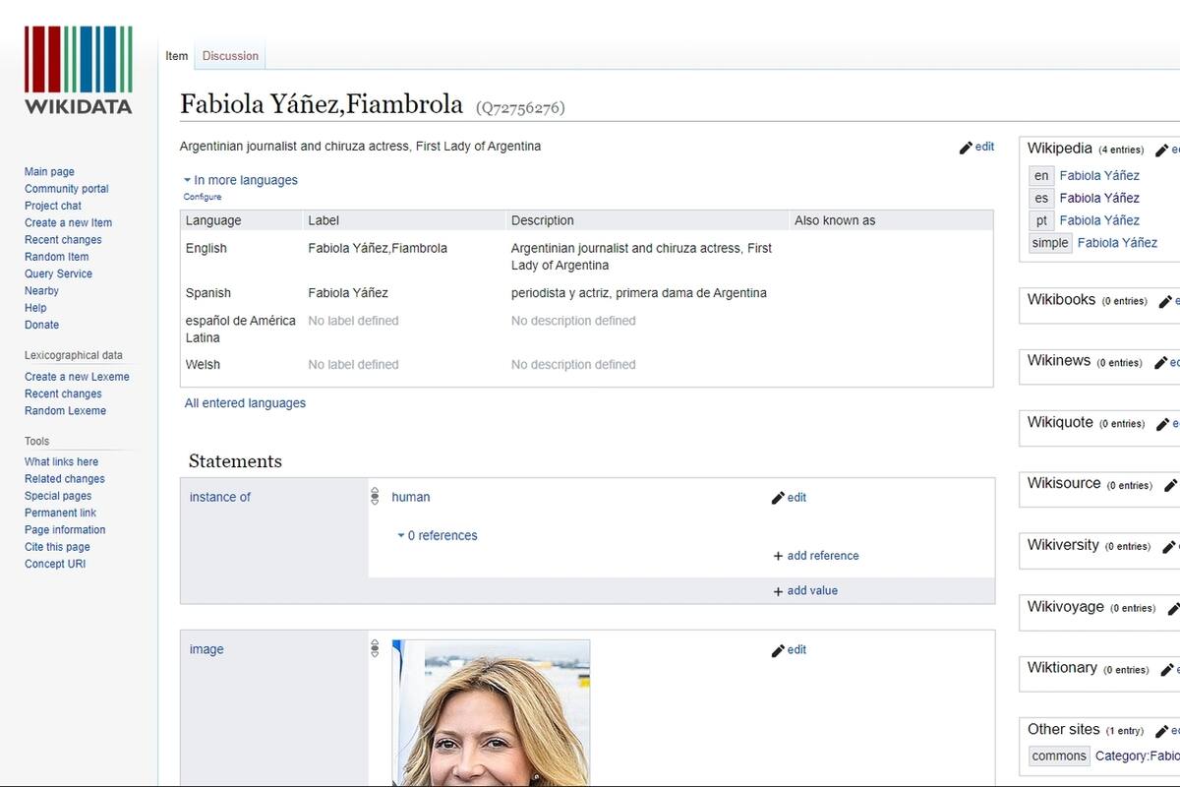The image size is (1180, 787).
Task: Open the rank selector beside the human value
Action: point(375,497)
